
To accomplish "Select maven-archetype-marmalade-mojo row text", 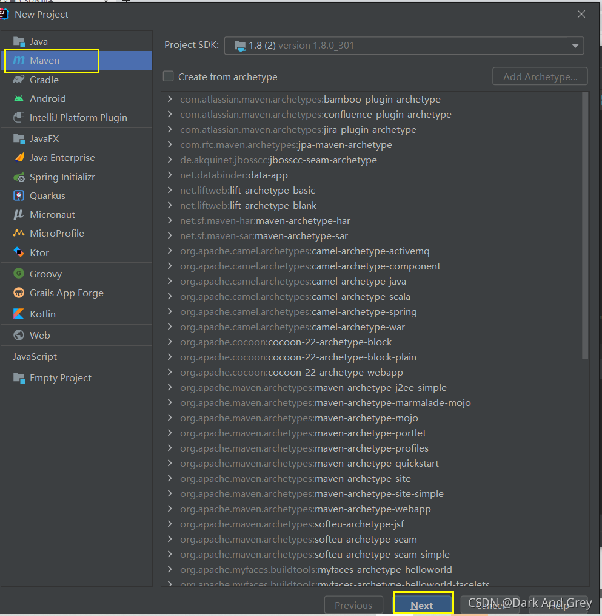I will tap(326, 403).
